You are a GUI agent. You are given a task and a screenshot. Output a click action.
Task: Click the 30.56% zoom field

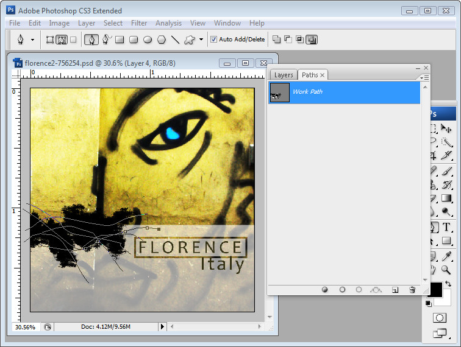(26, 327)
